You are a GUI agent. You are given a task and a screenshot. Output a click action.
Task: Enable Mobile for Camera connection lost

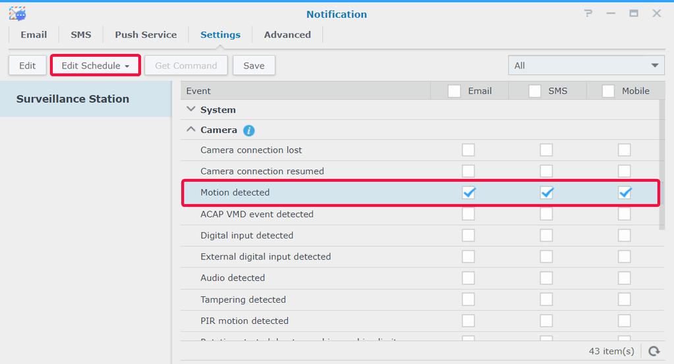(x=624, y=150)
